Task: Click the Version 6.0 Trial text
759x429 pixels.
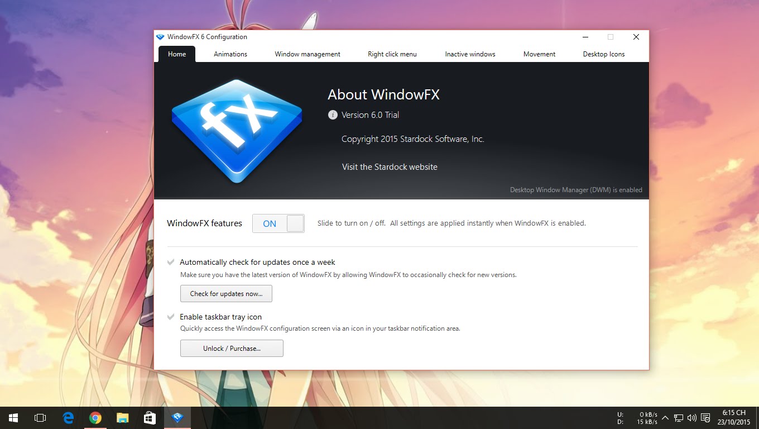Action: pos(370,115)
